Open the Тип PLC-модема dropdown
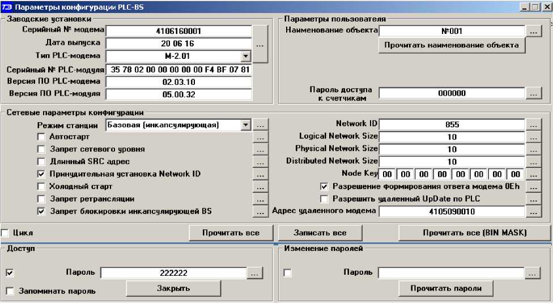The width and height of the screenshot is (553, 303). (245, 56)
